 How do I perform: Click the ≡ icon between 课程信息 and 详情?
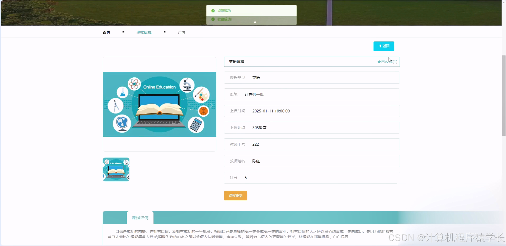pyautogui.click(x=164, y=32)
